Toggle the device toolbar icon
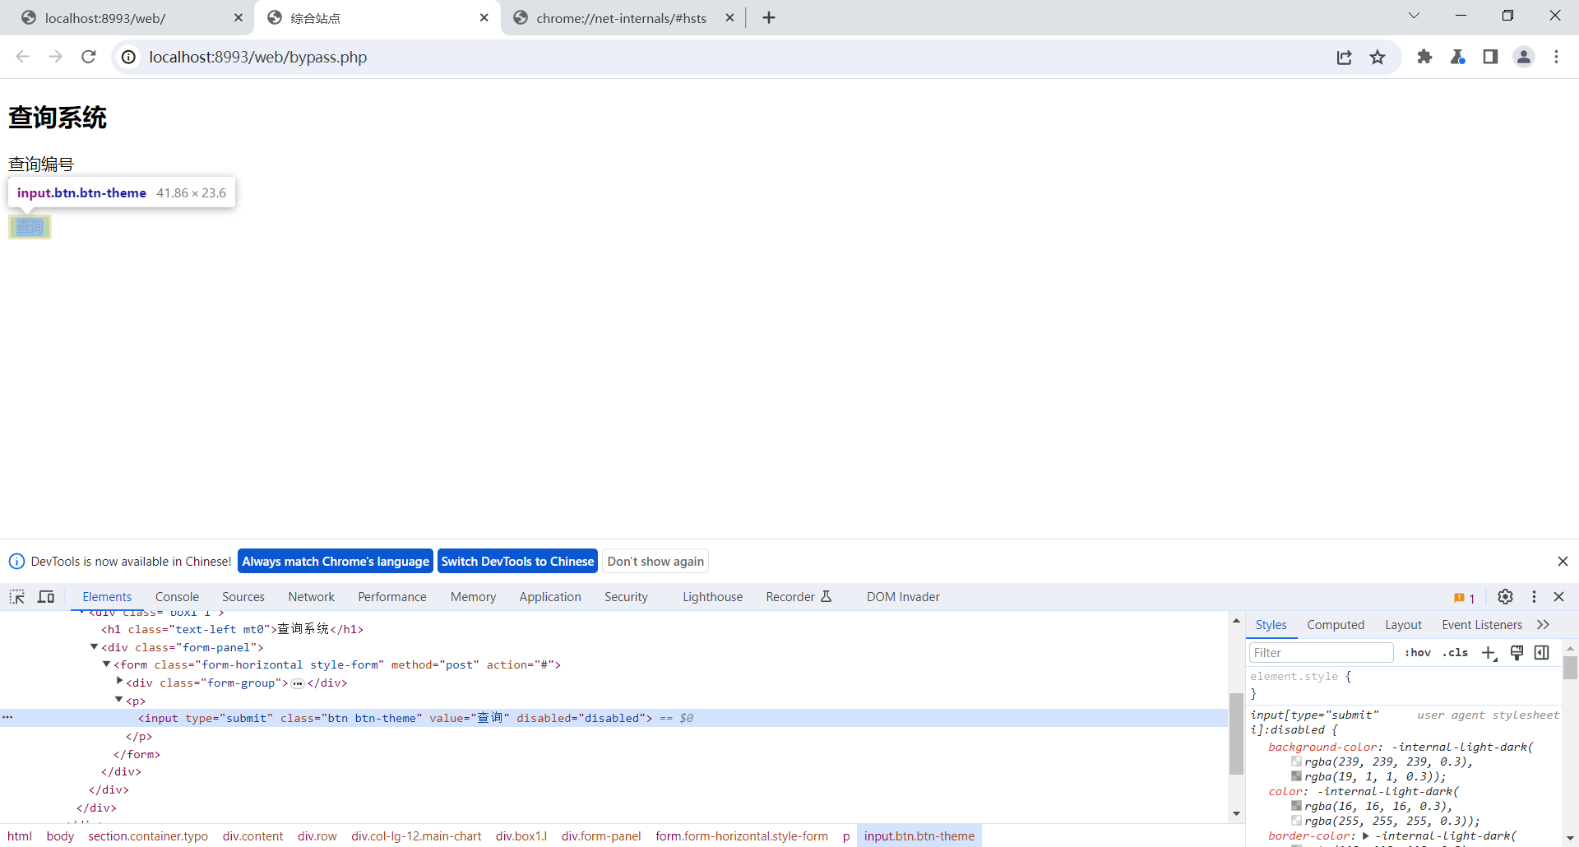Image resolution: width=1579 pixels, height=847 pixels. (x=46, y=597)
